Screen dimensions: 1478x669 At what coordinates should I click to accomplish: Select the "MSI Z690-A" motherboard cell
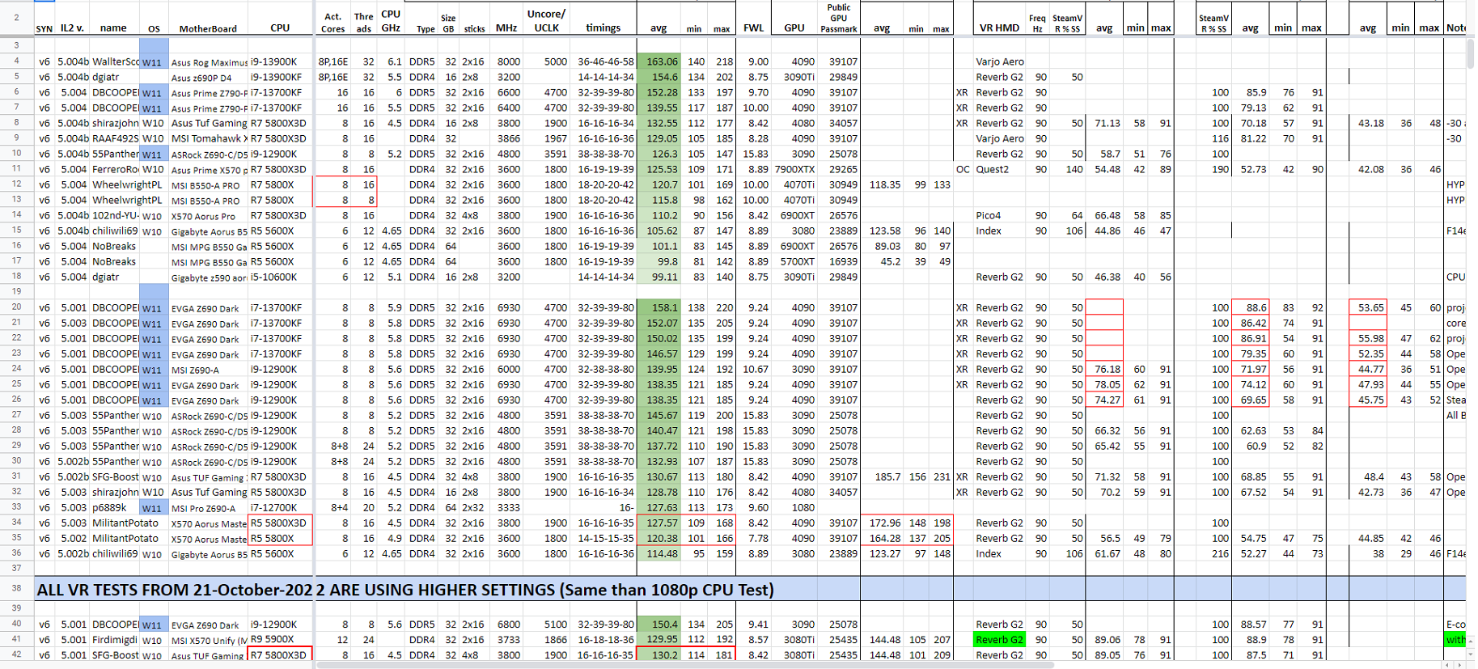(x=209, y=369)
